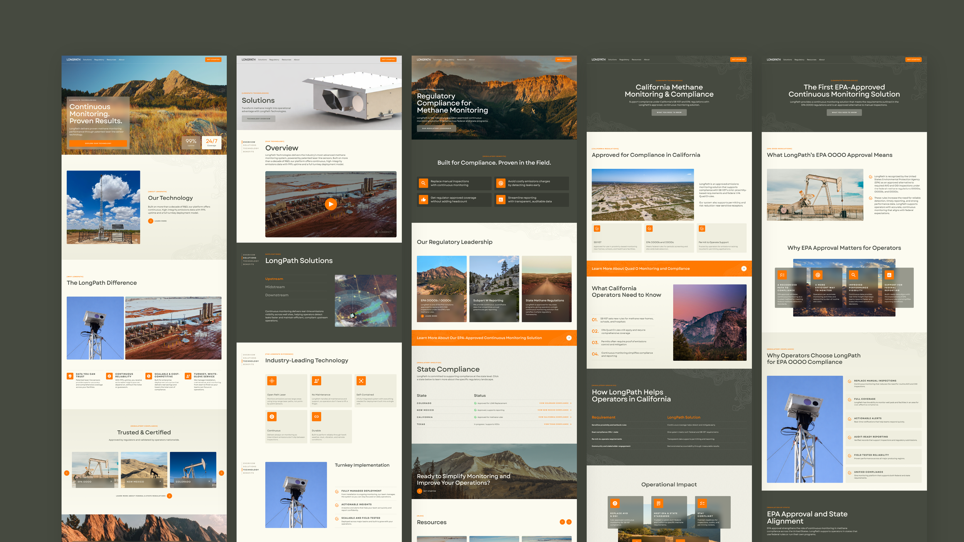Viewport: 964px width, 542px height.
Task: Click View Colorado Compliance link
Action: (x=554, y=403)
